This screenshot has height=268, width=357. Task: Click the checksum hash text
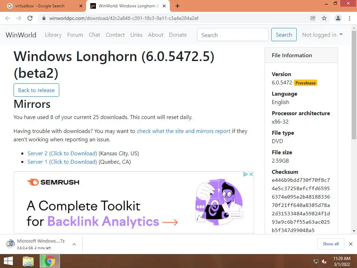301,205
